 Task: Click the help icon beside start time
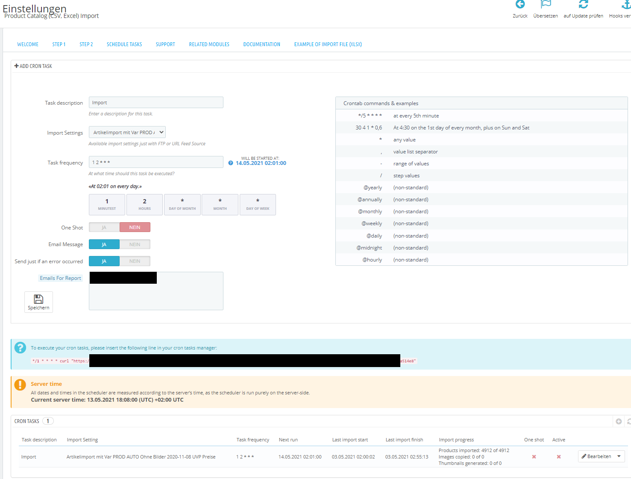(x=231, y=163)
